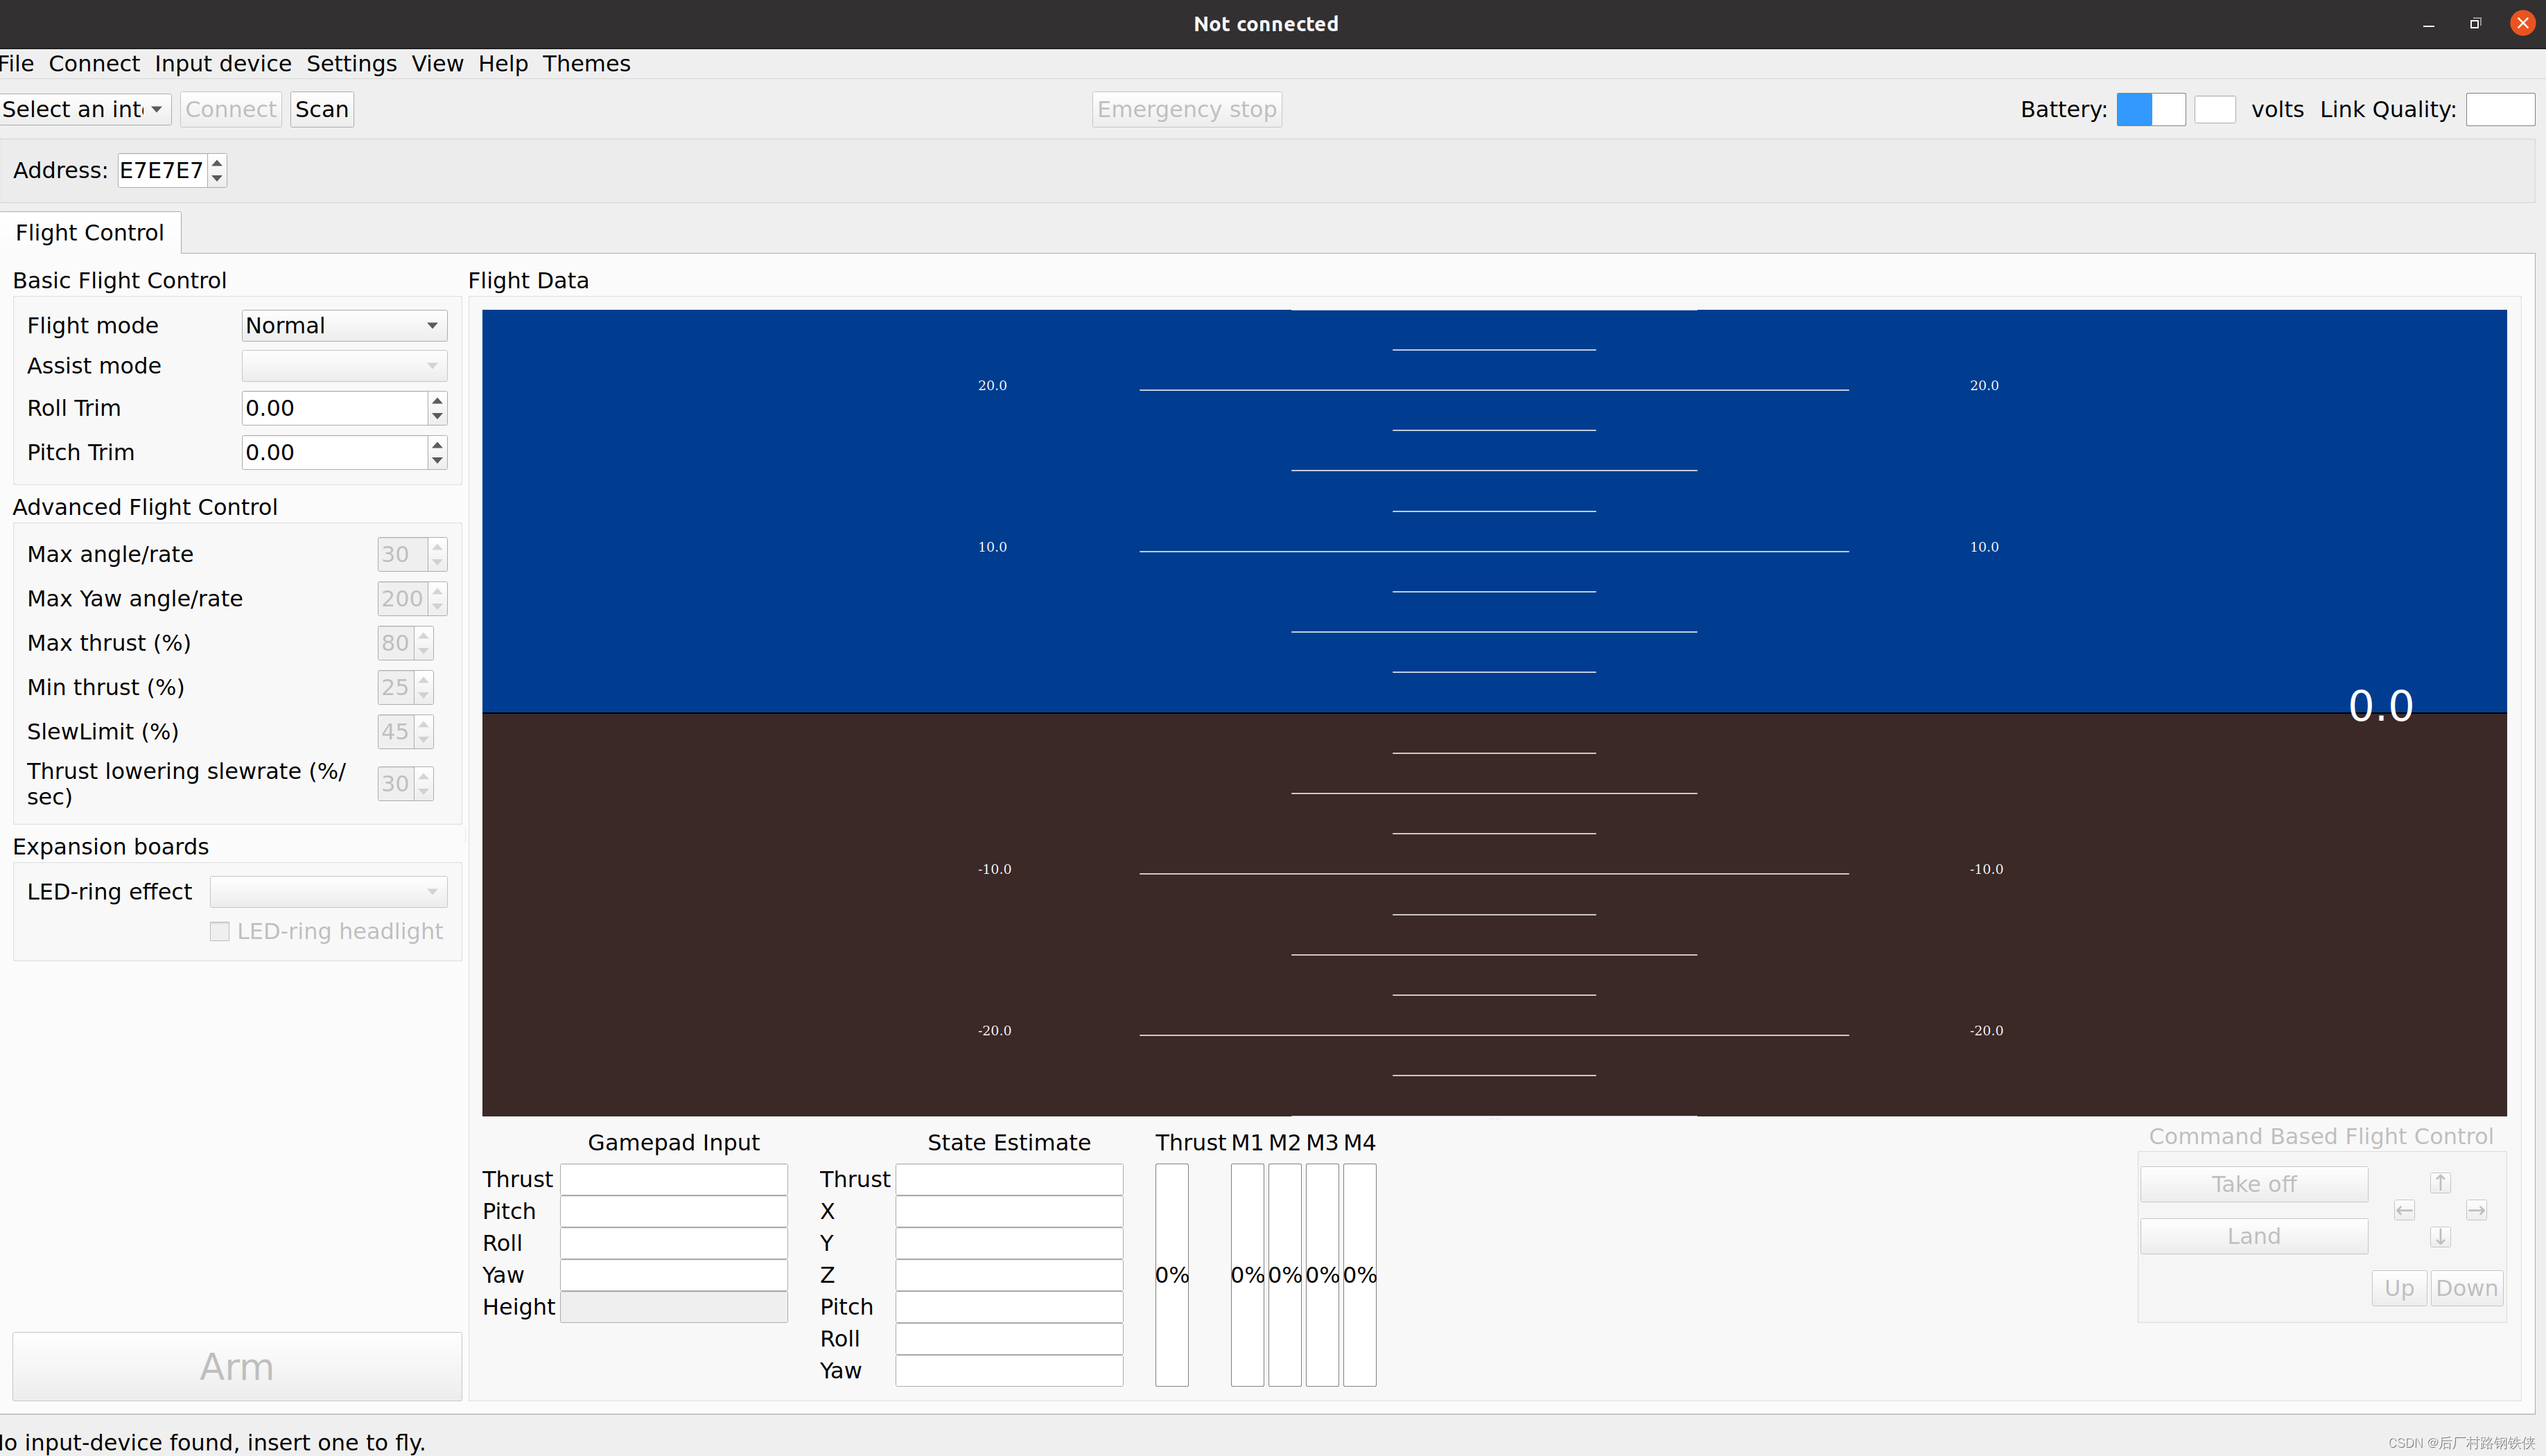
Task: Increment the Address spinbox up arrow
Action: tap(217, 163)
